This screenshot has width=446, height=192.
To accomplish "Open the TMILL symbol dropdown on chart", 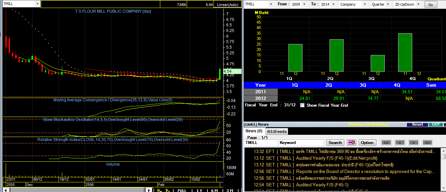I will pos(37,4).
